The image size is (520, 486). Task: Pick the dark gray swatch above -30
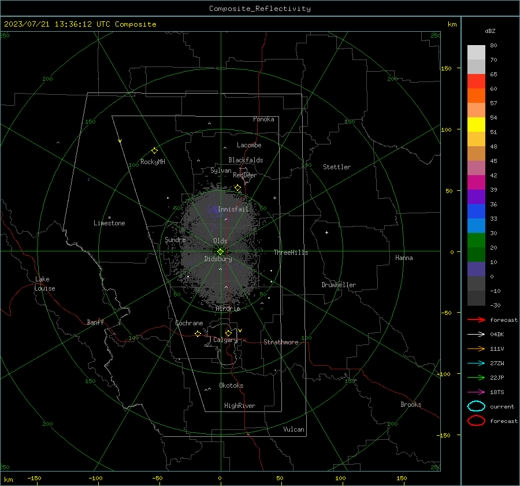click(476, 298)
